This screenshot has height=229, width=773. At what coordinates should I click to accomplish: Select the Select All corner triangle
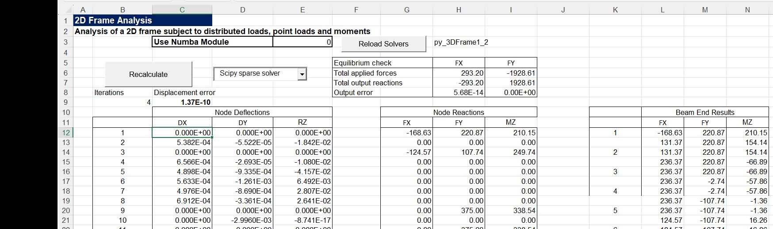(x=68, y=10)
